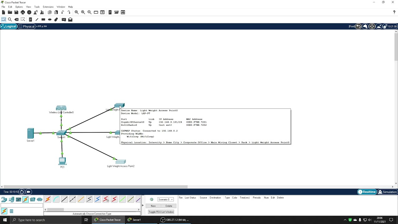398x224 pixels.
Task: Switch to Simulation mode
Action: [387, 192]
